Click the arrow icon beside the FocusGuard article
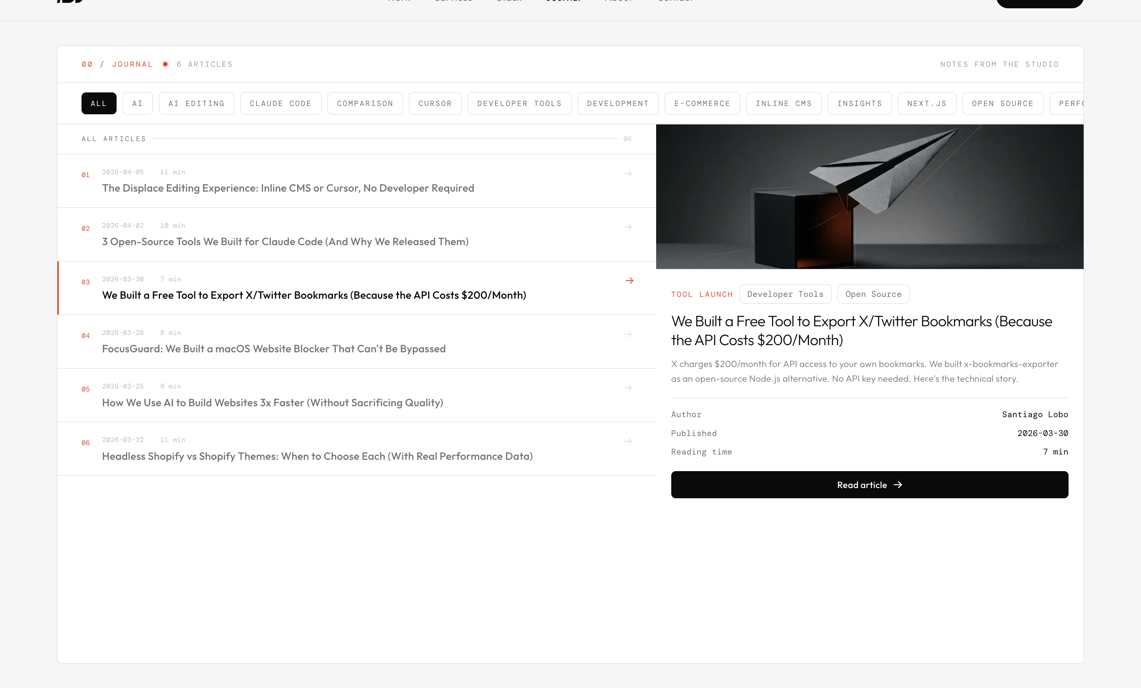Image resolution: width=1141 pixels, height=688 pixels. (628, 334)
